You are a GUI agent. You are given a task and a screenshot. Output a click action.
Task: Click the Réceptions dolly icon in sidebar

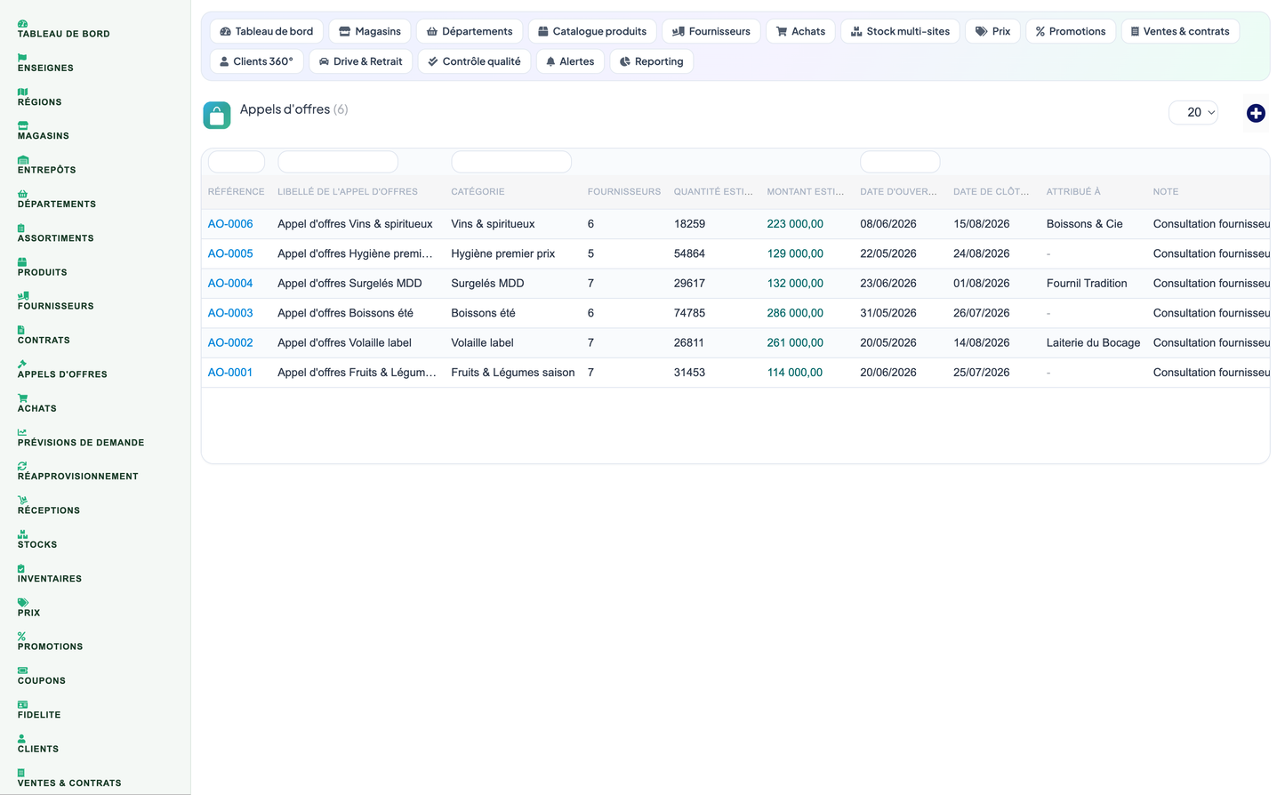tap(22, 500)
